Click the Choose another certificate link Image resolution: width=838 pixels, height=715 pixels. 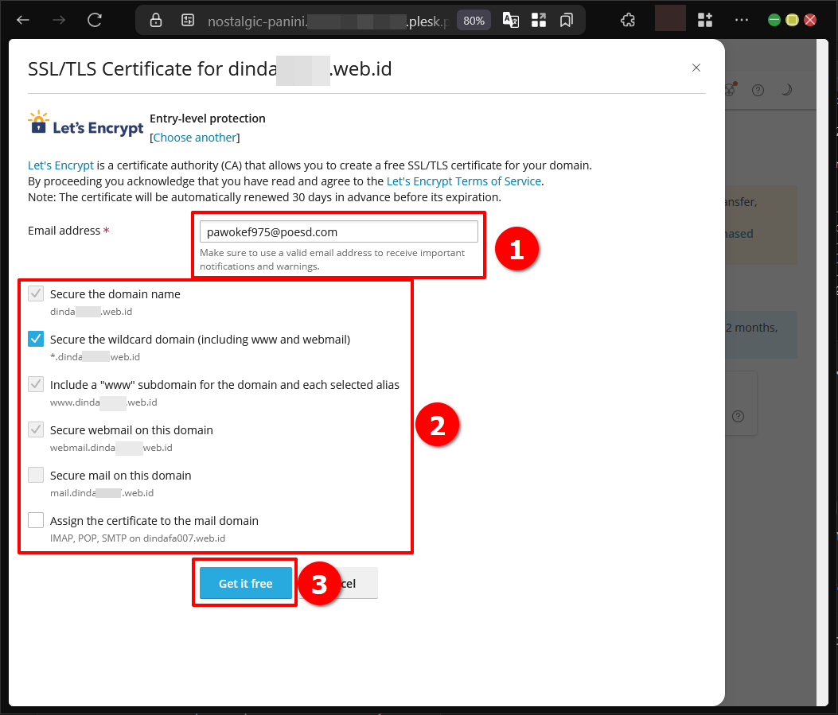pyautogui.click(x=195, y=138)
